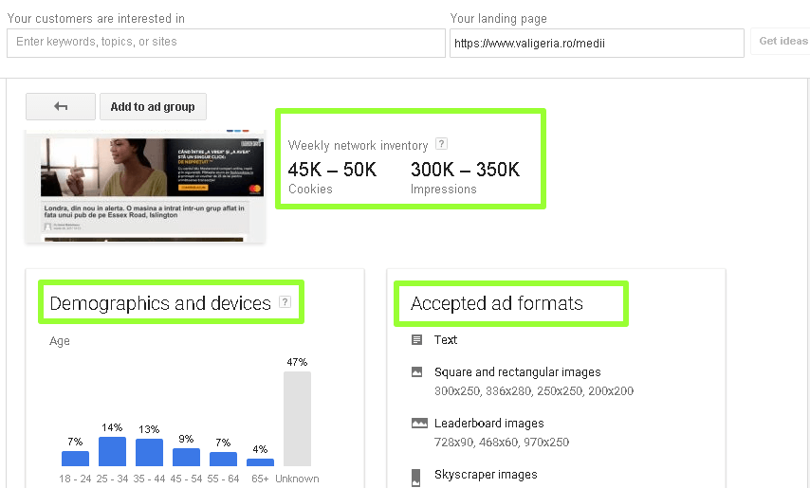Image resolution: width=810 pixels, height=488 pixels.
Task: Click the Impressions label
Action: click(443, 190)
